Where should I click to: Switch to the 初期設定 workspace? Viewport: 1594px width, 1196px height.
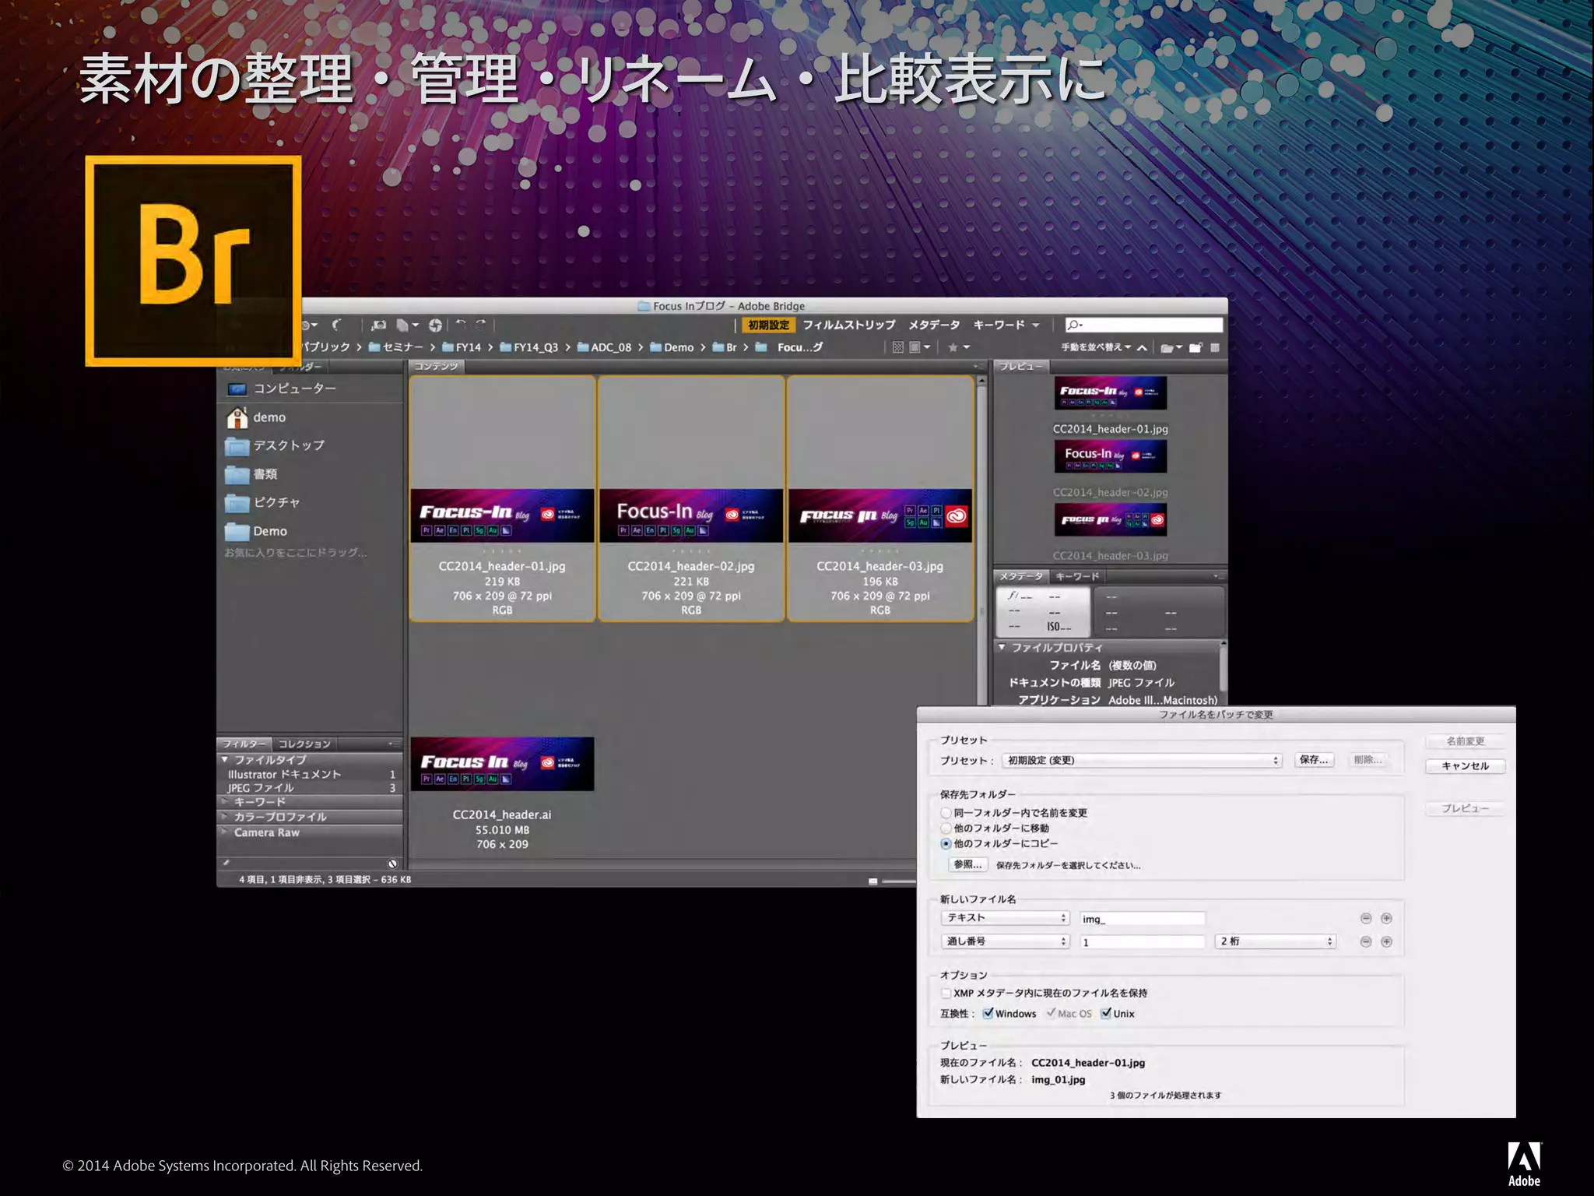[x=768, y=325]
